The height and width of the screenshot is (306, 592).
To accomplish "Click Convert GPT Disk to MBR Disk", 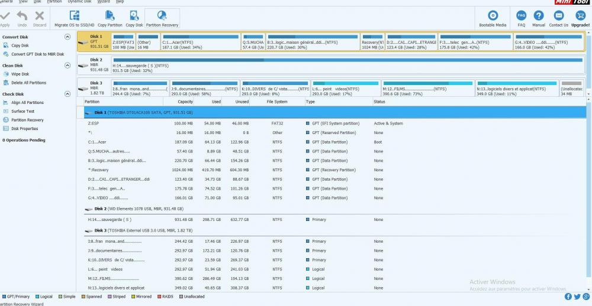I will pyautogui.click(x=37, y=54).
